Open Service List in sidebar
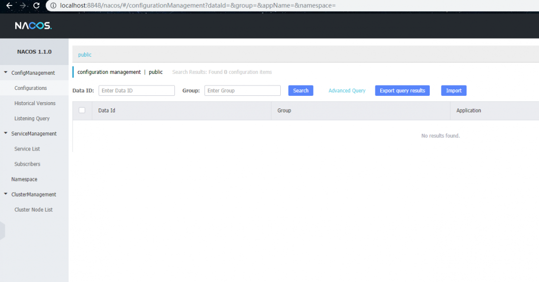Image resolution: width=539 pixels, height=282 pixels. coord(27,149)
